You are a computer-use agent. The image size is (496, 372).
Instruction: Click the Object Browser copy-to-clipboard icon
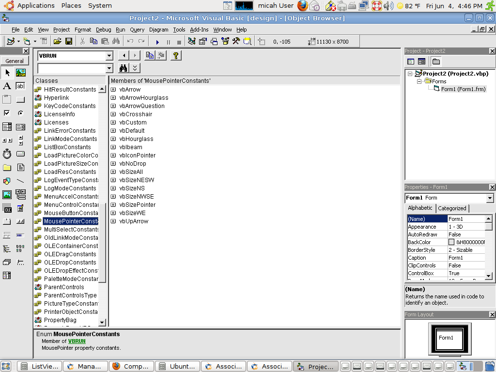click(149, 55)
